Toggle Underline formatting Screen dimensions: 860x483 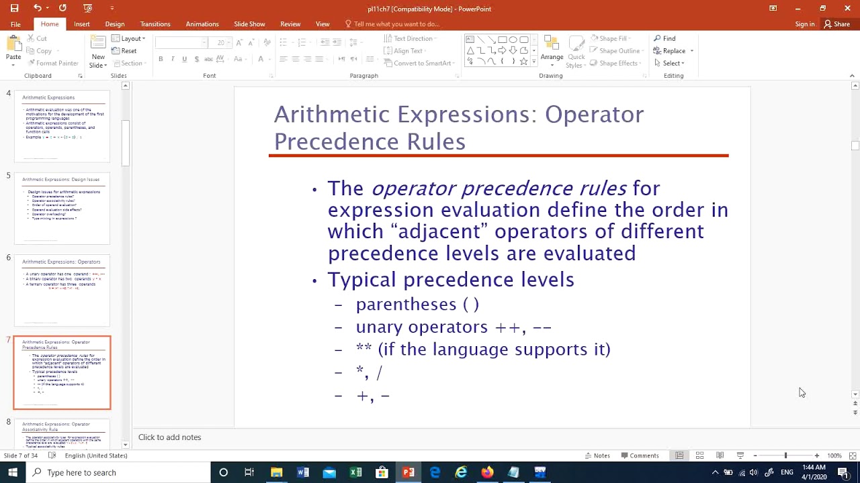click(x=184, y=59)
